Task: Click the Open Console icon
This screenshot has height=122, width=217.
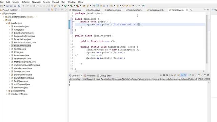Action: click(199, 75)
